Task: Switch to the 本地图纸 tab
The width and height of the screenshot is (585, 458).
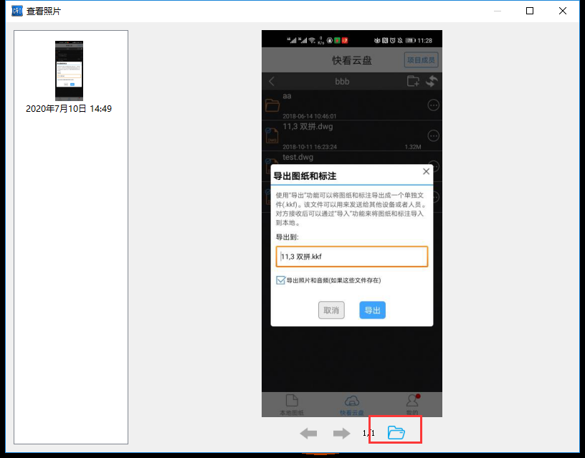Action: click(292, 405)
